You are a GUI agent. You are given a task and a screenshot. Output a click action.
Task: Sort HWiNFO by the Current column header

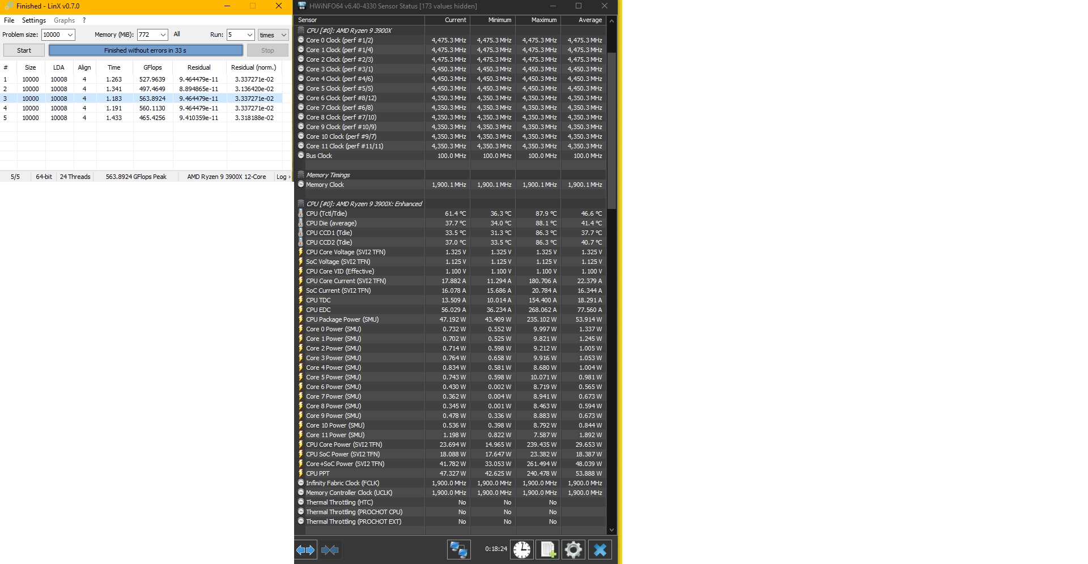(447, 20)
